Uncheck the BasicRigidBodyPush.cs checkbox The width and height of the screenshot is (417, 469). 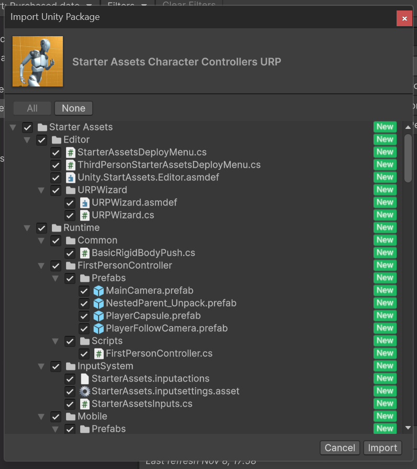click(x=70, y=253)
